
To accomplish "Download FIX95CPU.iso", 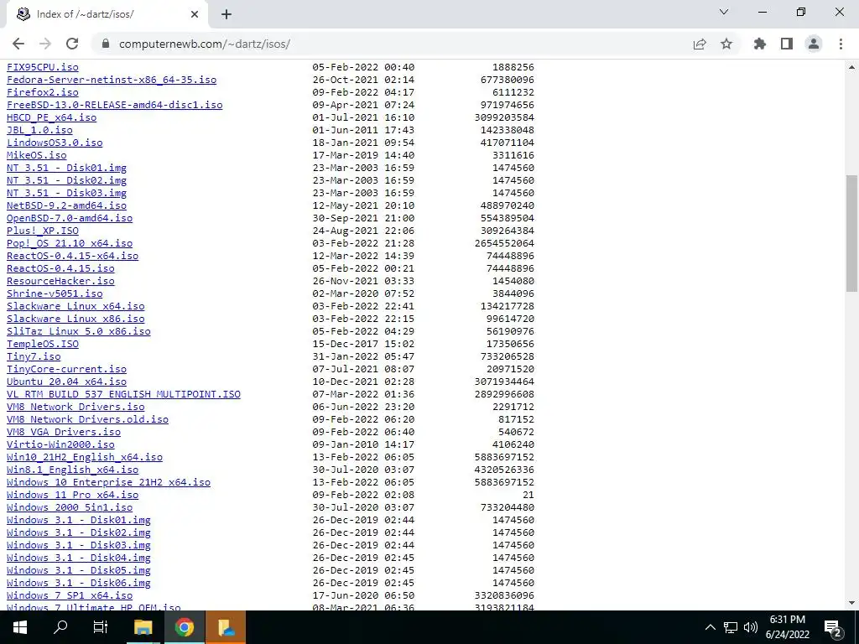I will [43, 67].
